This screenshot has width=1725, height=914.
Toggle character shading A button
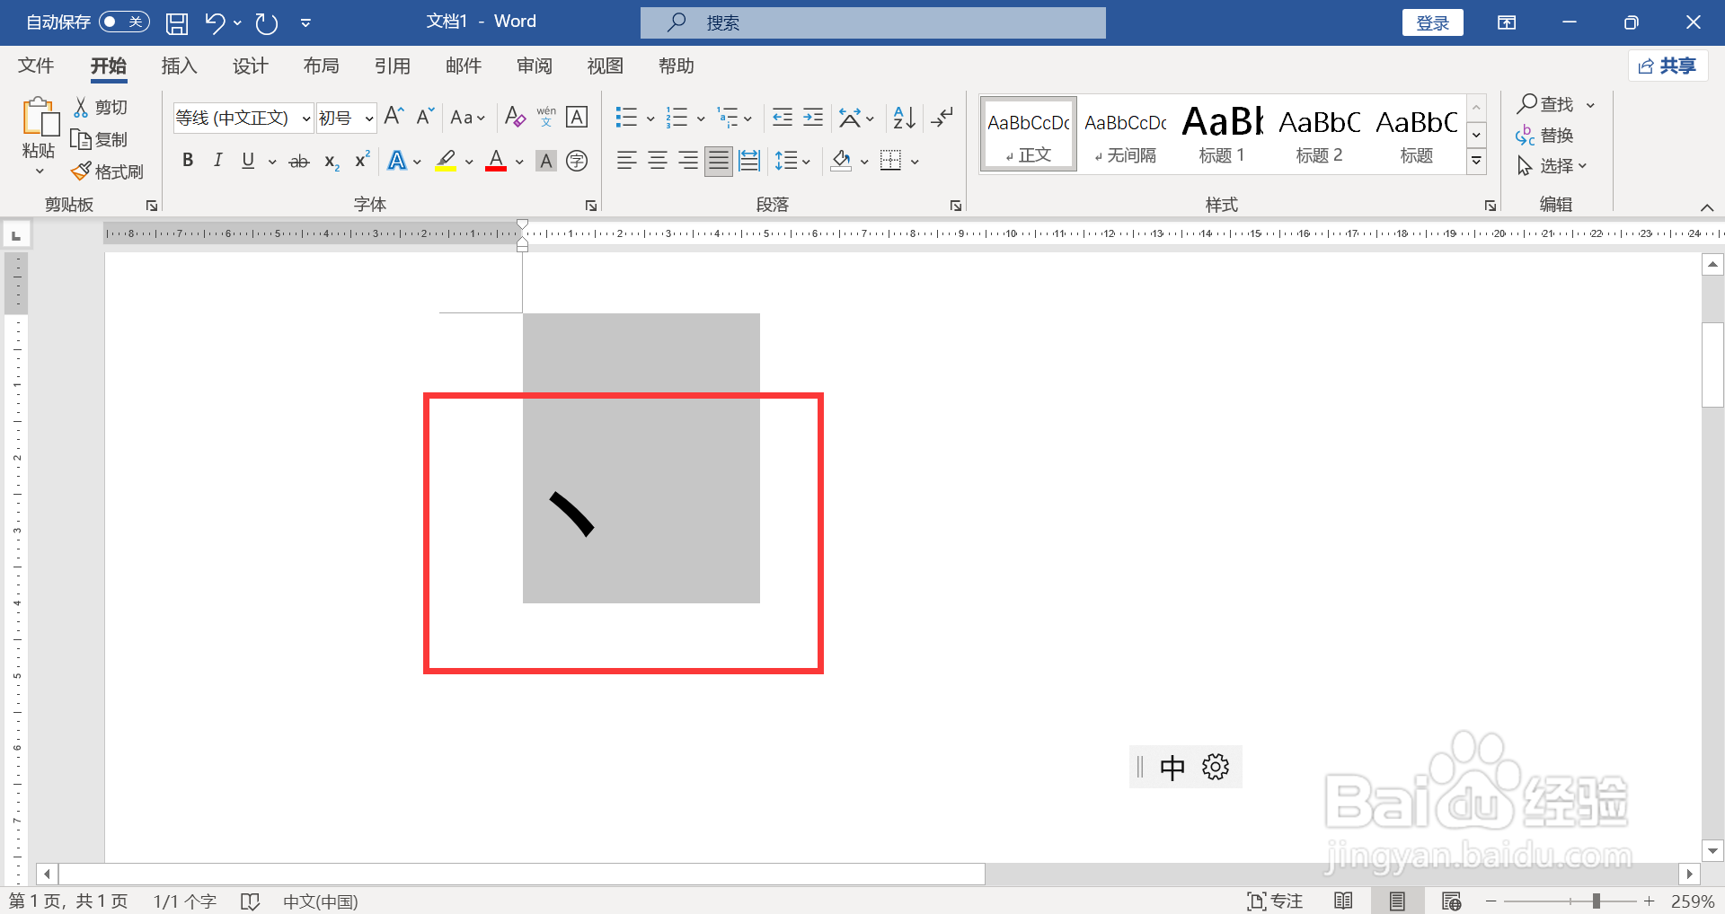[x=546, y=161]
